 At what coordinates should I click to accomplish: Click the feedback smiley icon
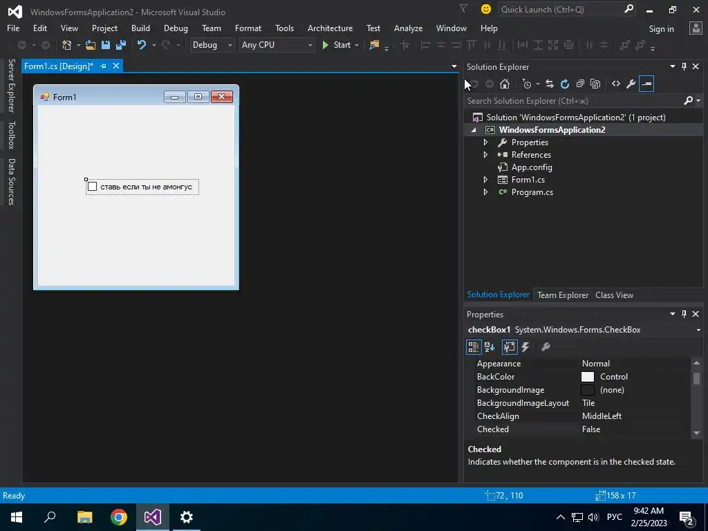tap(486, 9)
